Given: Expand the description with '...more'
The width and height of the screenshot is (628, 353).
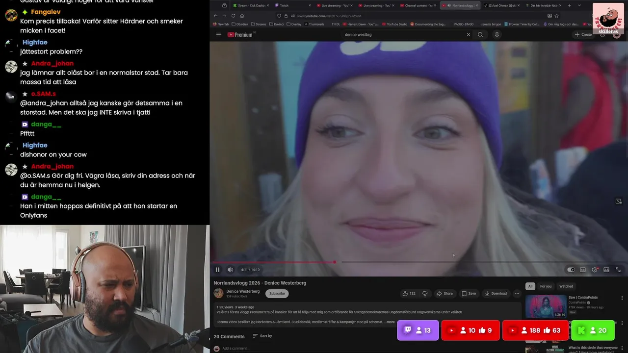Looking at the screenshot, I should click(389, 322).
